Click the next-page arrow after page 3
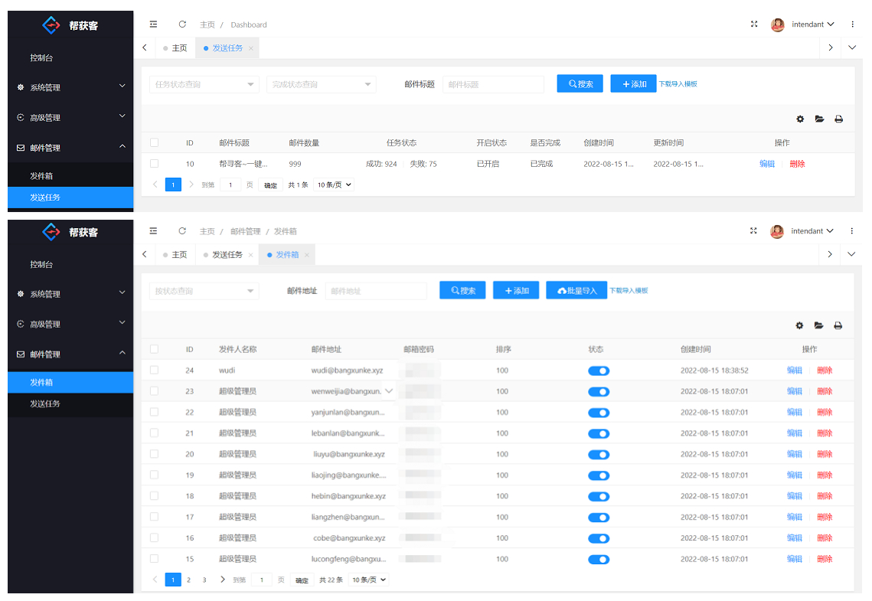Screen dimensions: 872x601 click(x=223, y=580)
